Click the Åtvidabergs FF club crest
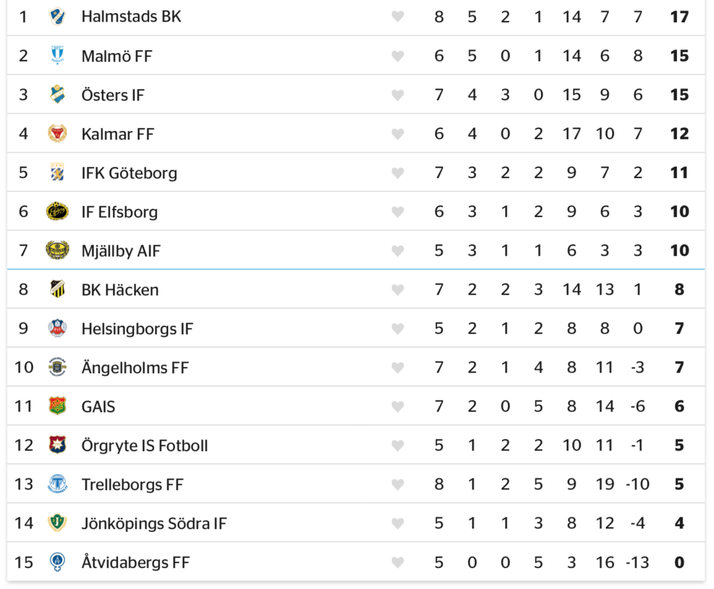 pyautogui.click(x=57, y=563)
